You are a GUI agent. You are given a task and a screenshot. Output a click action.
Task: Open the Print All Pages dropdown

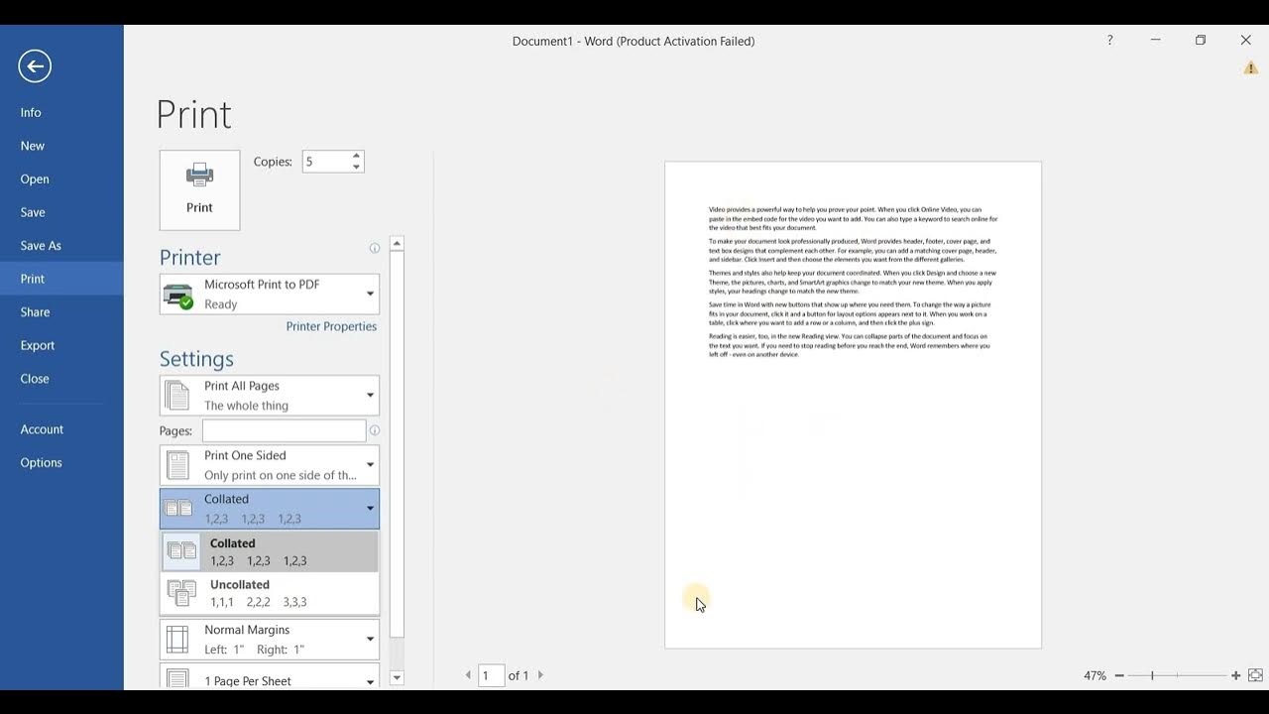click(370, 396)
